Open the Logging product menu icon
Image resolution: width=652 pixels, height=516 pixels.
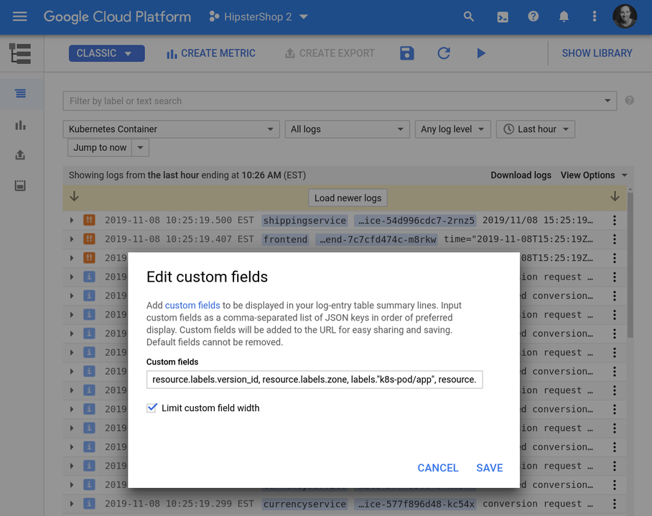(x=20, y=54)
